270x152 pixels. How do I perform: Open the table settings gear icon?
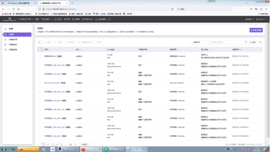tap(260, 42)
